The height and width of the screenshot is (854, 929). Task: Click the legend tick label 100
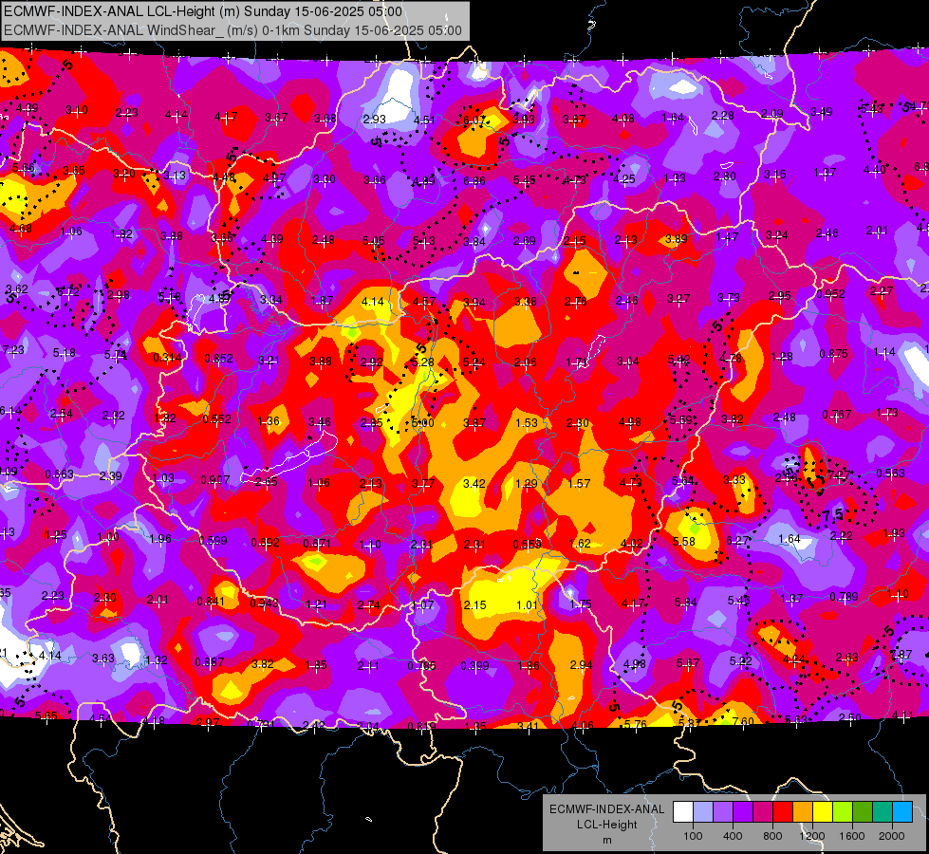pos(693,836)
